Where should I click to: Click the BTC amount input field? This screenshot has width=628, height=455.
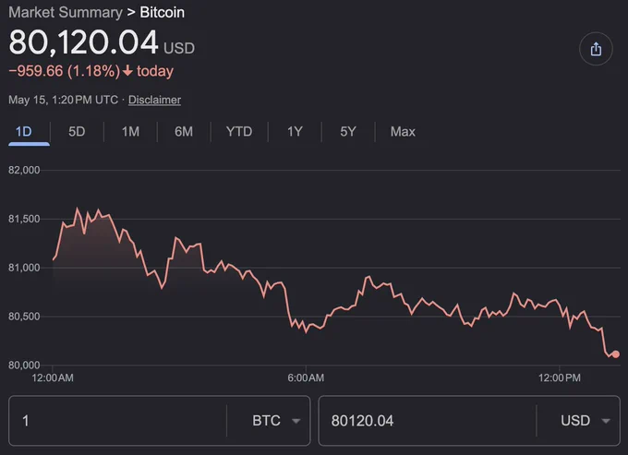click(x=118, y=421)
